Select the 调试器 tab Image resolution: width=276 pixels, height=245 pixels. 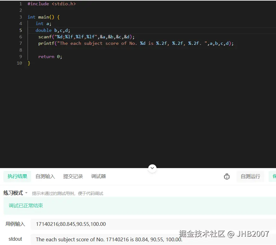(x=98, y=176)
